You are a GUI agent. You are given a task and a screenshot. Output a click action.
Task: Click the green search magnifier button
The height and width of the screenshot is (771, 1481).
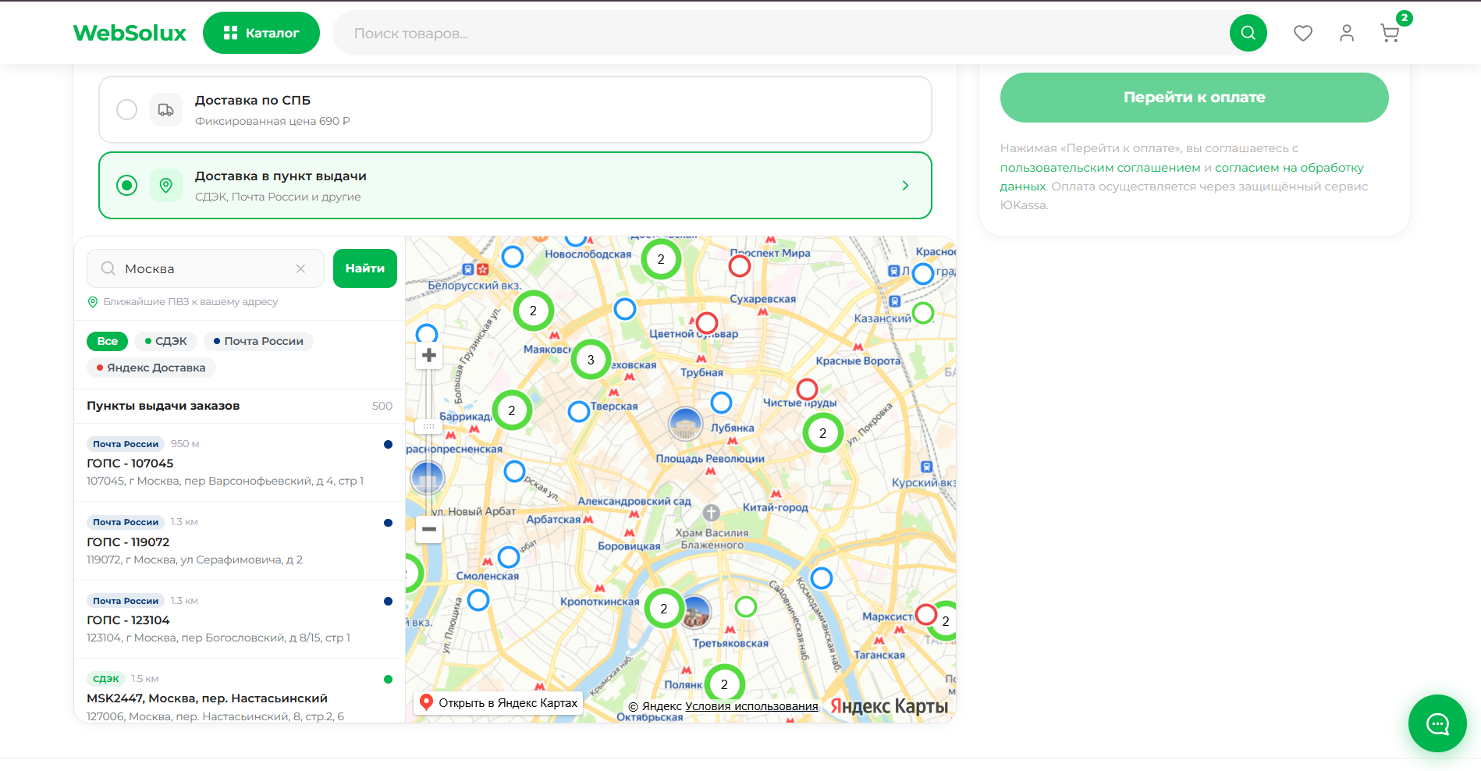click(1248, 33)
